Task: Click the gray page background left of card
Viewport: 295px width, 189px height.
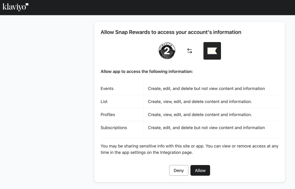Action: tap(46, 101)
